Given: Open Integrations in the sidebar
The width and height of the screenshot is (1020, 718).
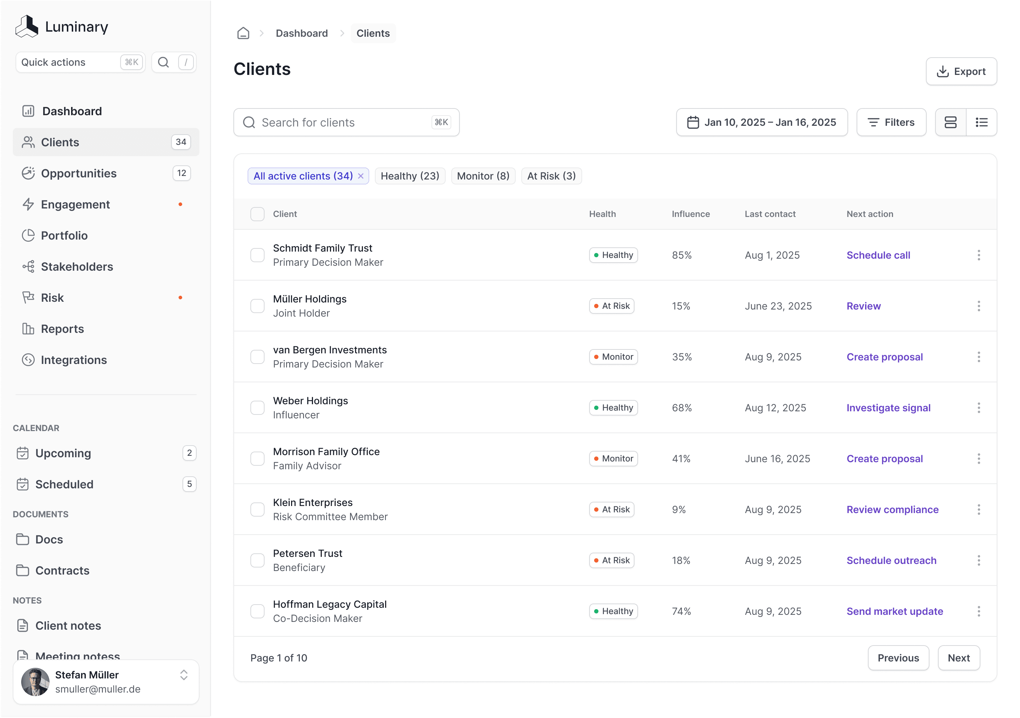Looking at the screenshot, I should [x=74, y=360].
